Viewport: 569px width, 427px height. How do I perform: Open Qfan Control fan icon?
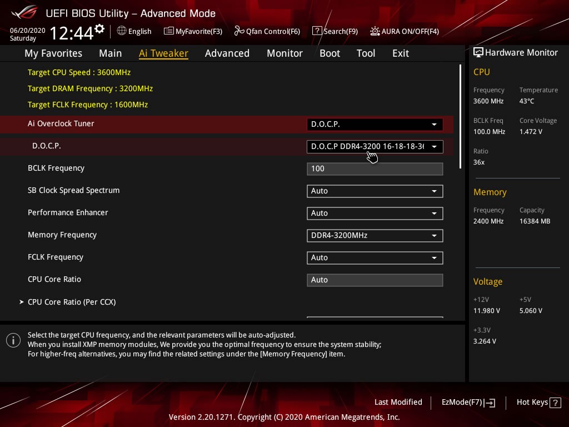point(239,31)
